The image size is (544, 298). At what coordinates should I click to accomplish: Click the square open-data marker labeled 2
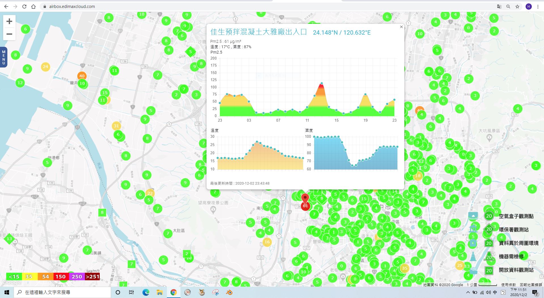(187, 254)
